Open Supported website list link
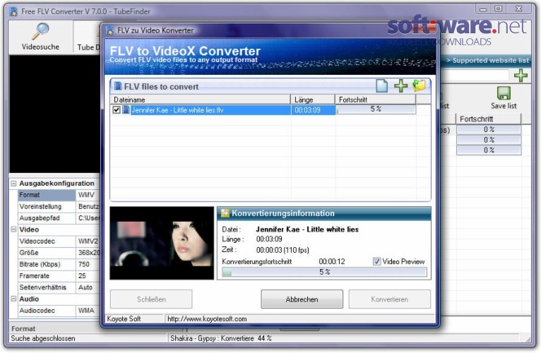This screenshot has height=353, width=541. 487,61
